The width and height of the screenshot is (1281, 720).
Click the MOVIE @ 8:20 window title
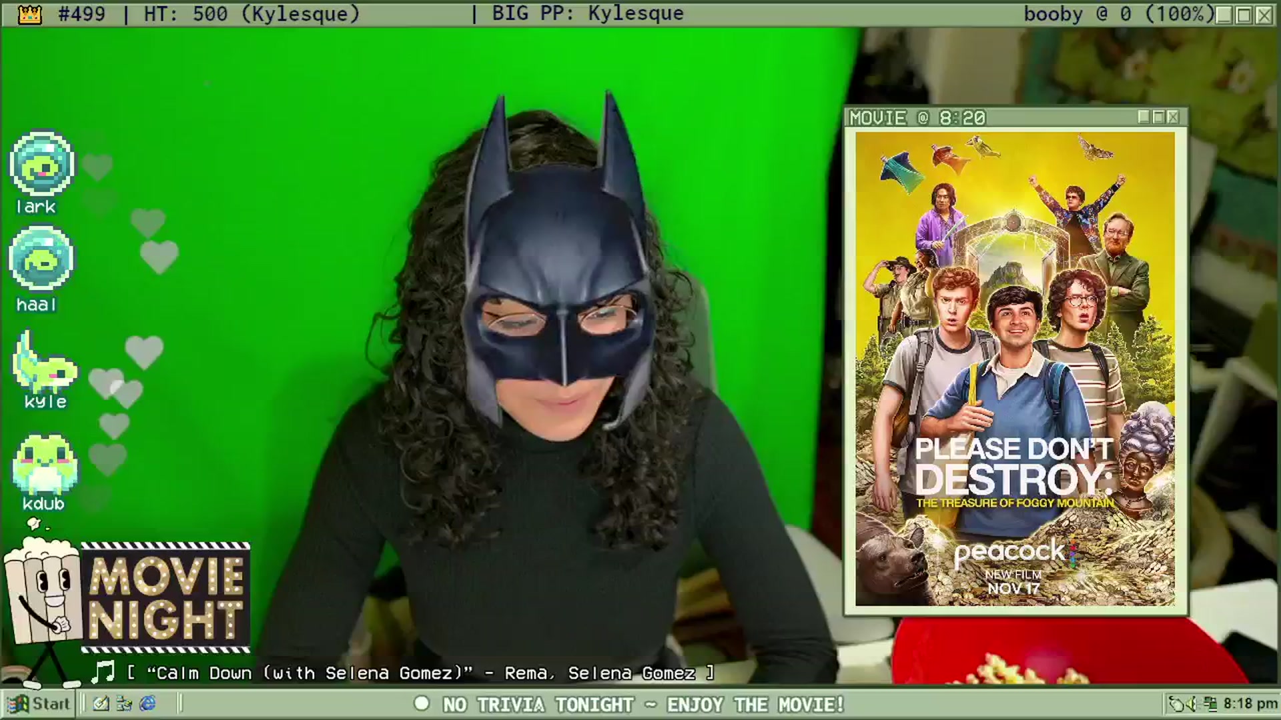[x=917, y=118]
